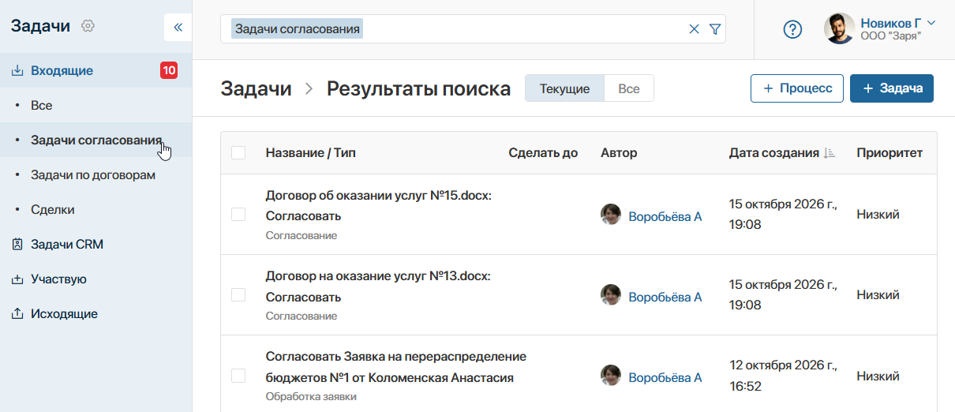This screenshot has width=955, height=412.
Task: Open help via the question mark icon
Action: click(x=792, y=29)
